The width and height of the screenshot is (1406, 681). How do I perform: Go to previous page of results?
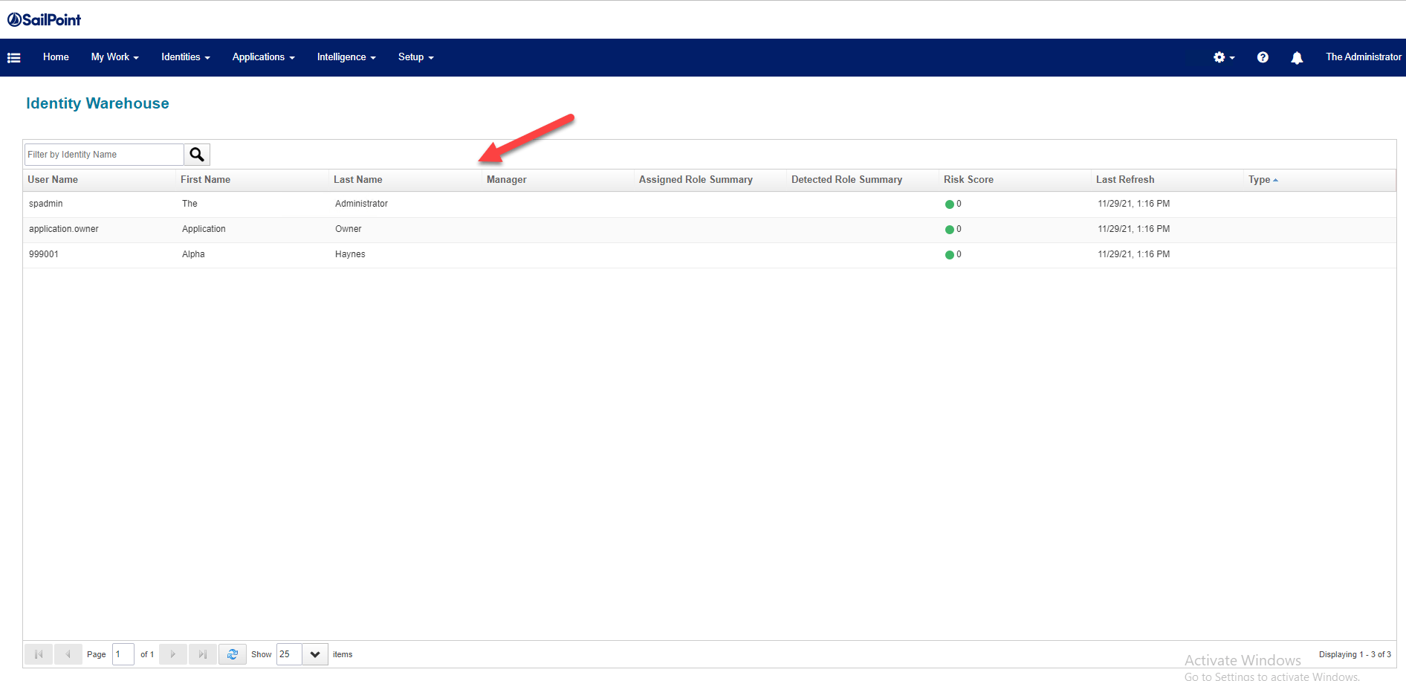click(x=68, y=654)
